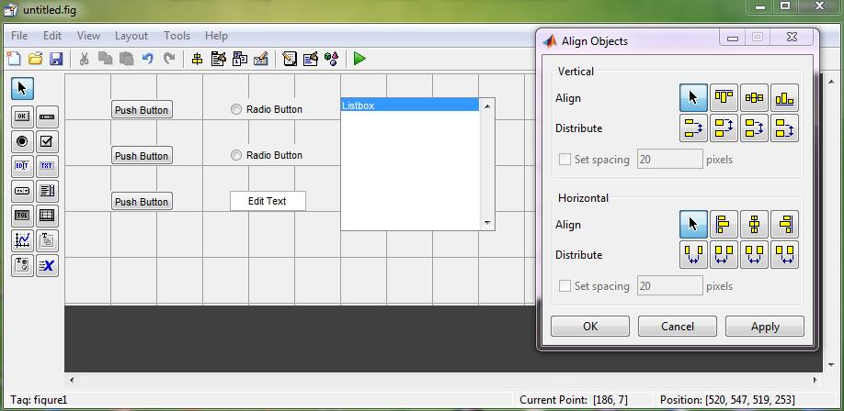Choose the Radio Button palette tool

click(22, 141)
